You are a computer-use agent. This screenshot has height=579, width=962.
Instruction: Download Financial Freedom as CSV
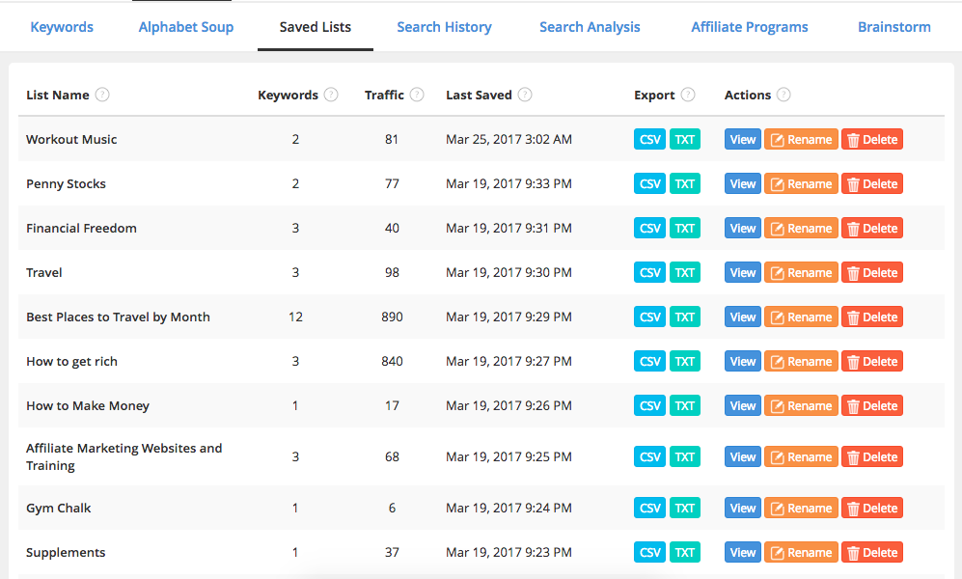pos(649,228)
